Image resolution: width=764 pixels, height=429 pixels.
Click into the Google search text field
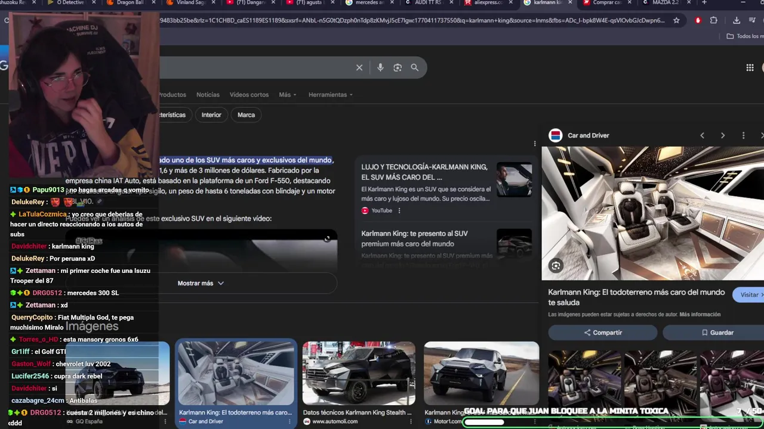(x=257, y=67)
